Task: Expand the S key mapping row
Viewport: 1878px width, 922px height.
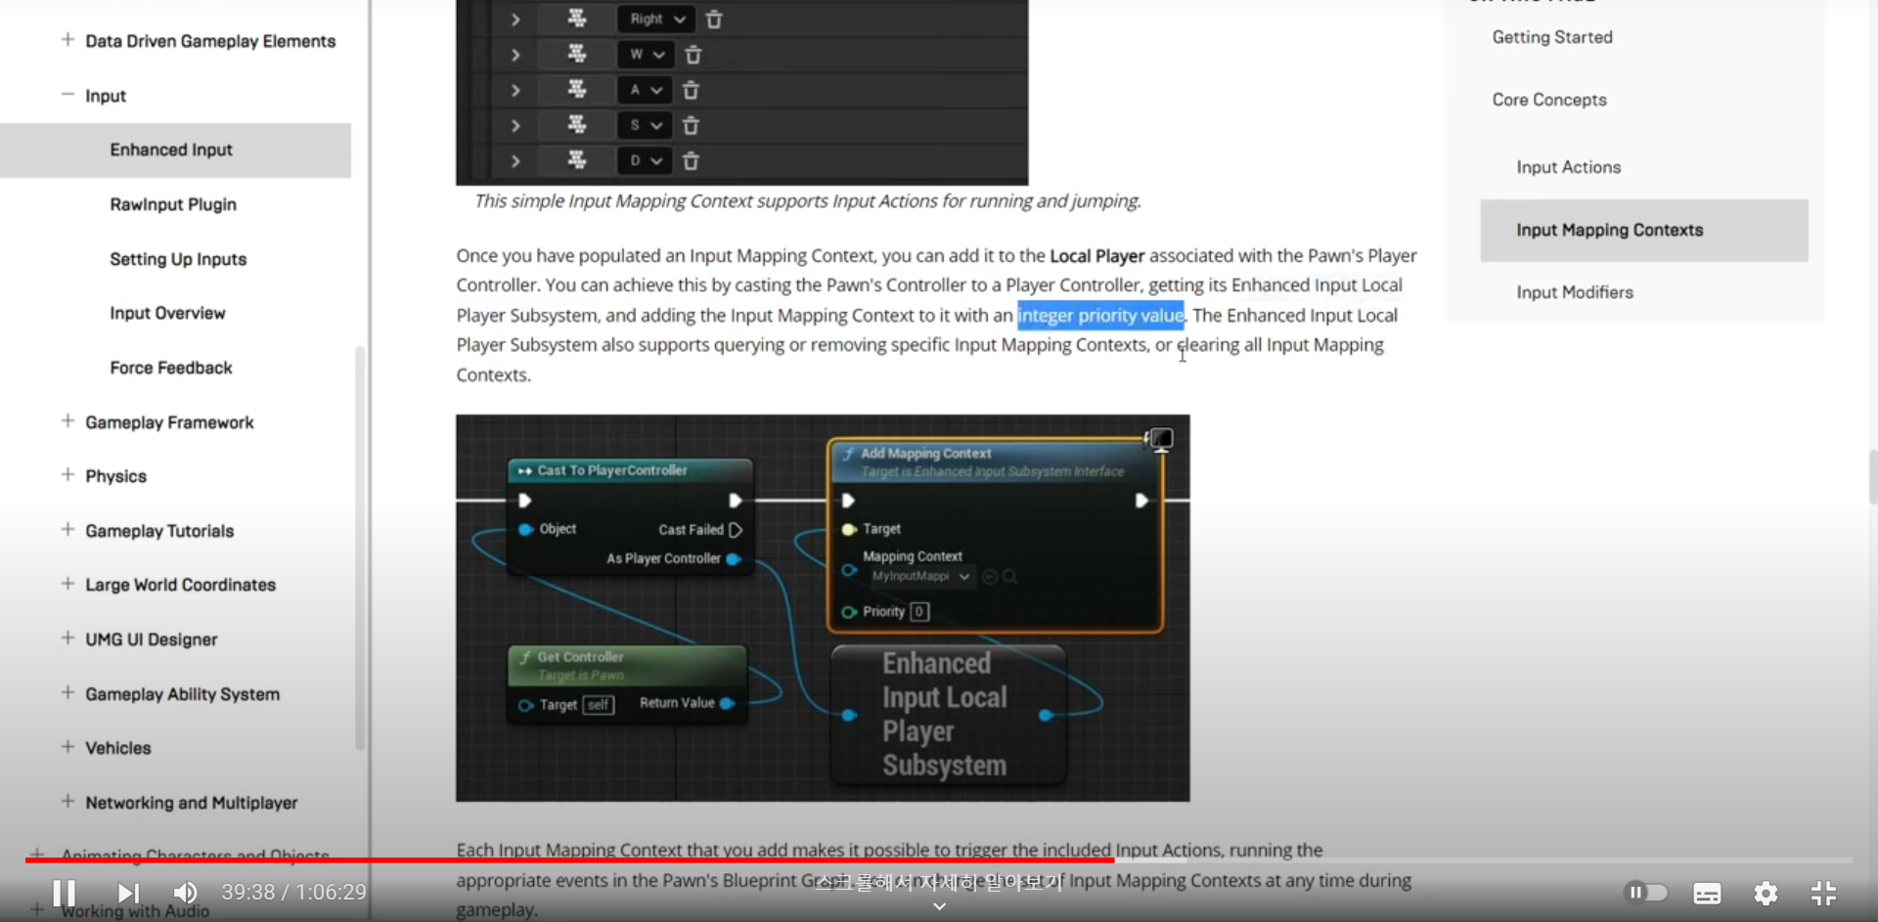Action: (515, 125)
